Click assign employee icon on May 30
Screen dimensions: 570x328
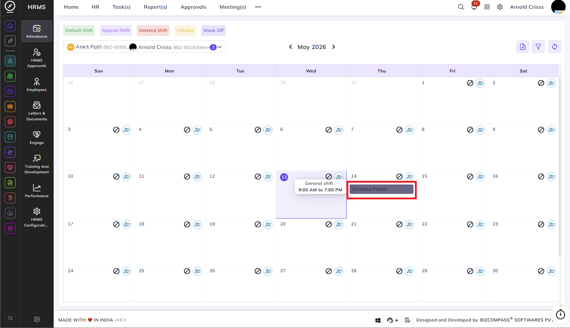pyautogui.click(x=551, y=271)
